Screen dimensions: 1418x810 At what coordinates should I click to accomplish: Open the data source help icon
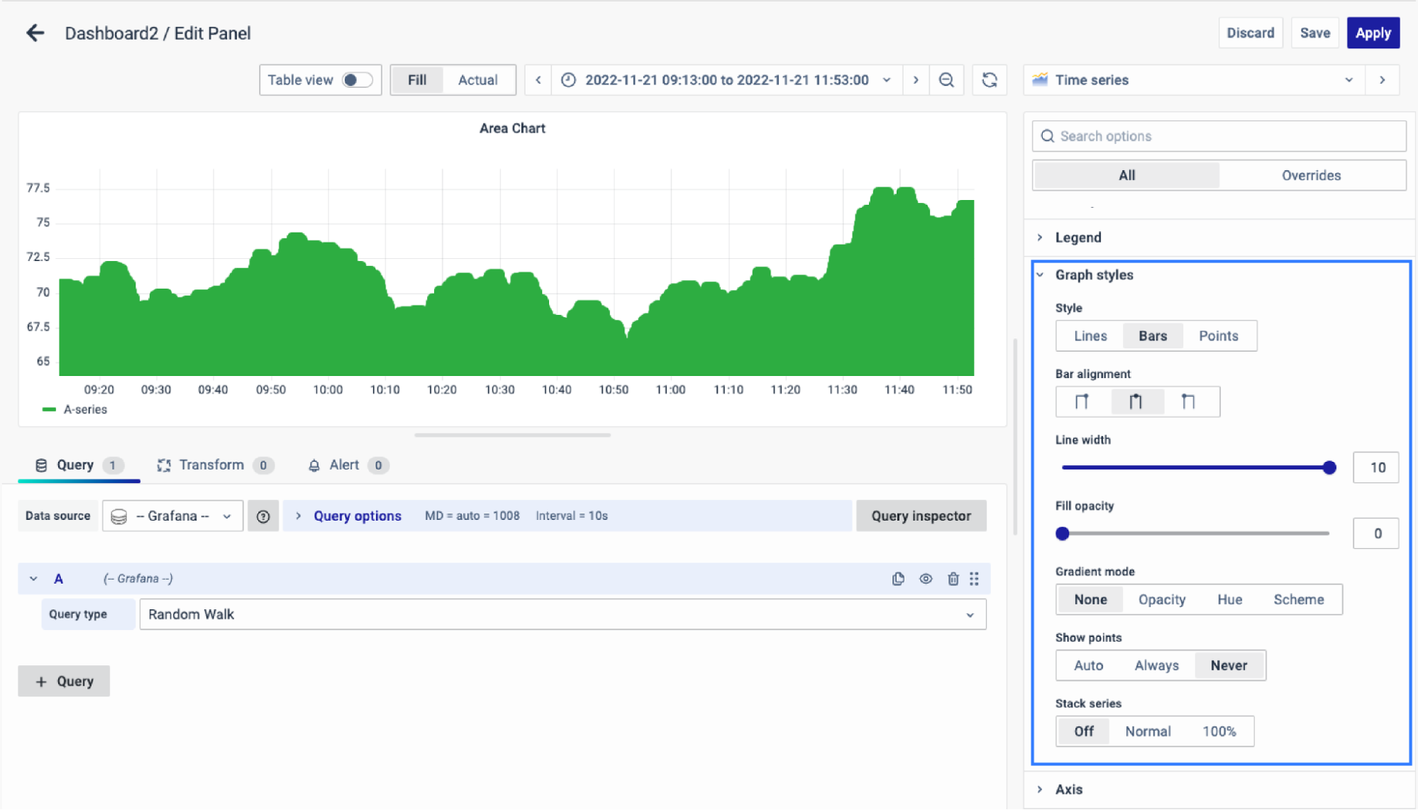pos(263,516)
